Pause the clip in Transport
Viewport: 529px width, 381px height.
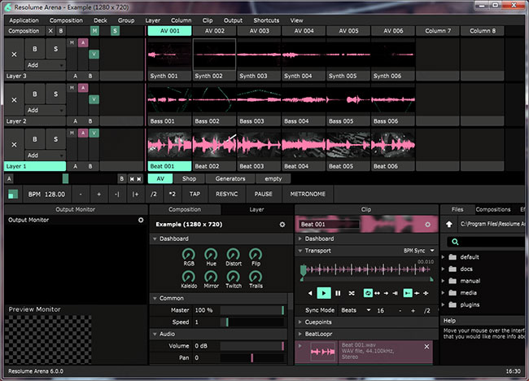click(338, 293)
